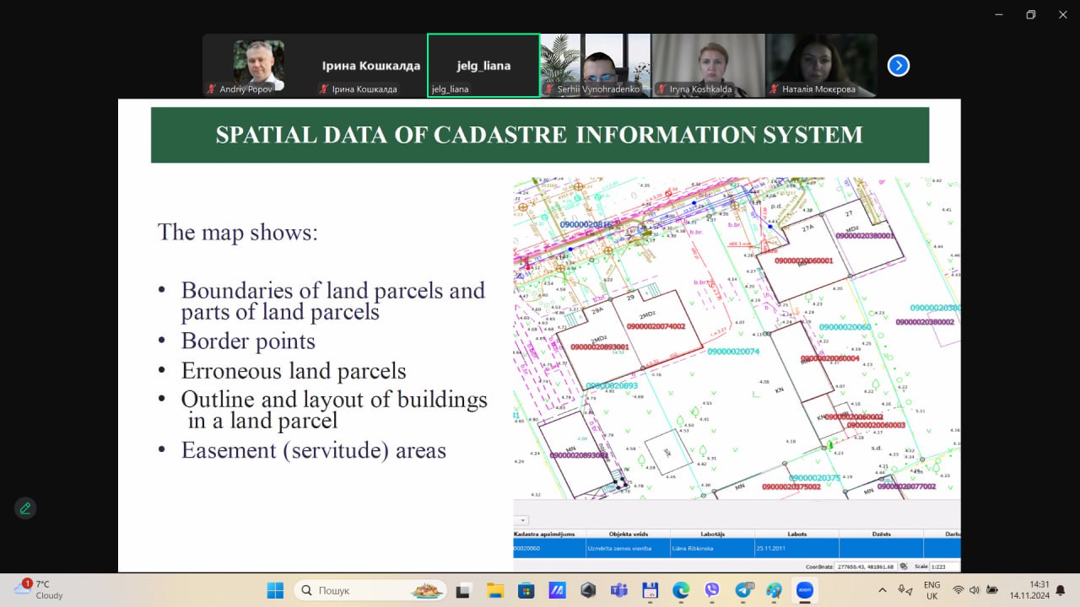This screenshot has height=607, width=1080.
Task: Open Microsoft Store from the taskbar
Action: click(x=526, y=590)
